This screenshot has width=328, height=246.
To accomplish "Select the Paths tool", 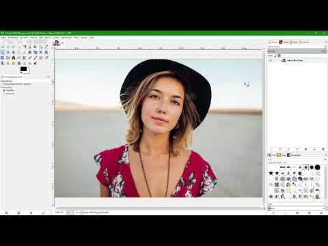I will coord(41,46).
